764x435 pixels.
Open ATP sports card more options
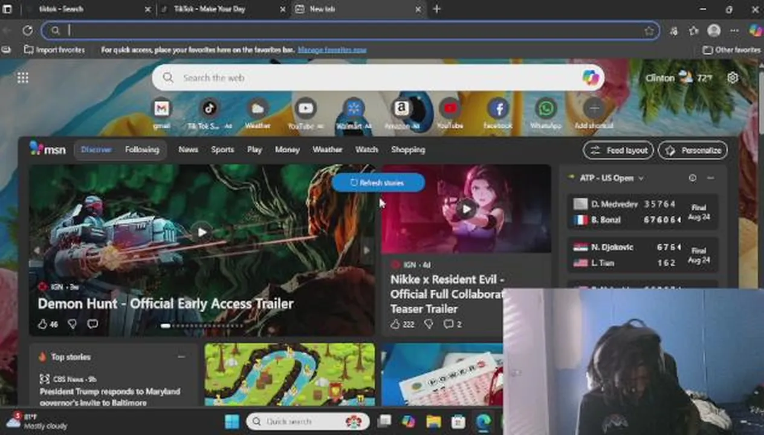pos(710,178)
